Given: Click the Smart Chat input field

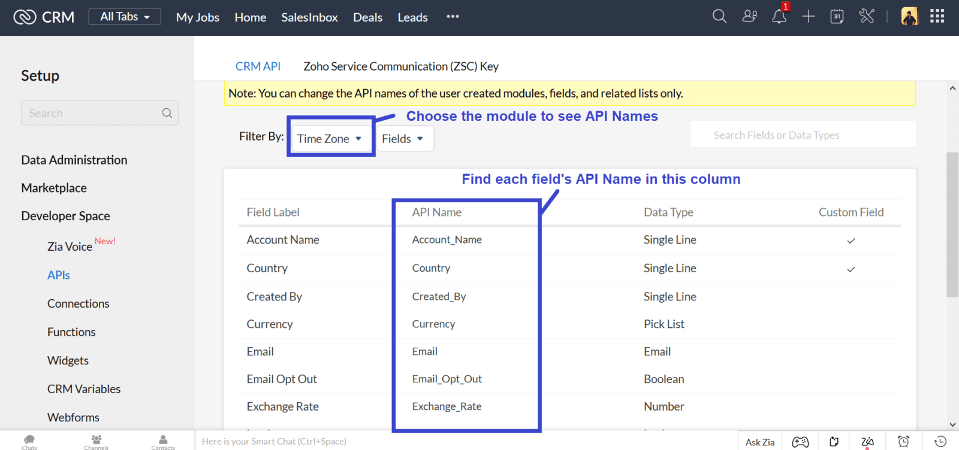Looking at the screenshot, I should (466, 441).
